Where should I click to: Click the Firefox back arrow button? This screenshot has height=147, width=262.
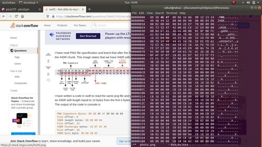click(4, 16)
